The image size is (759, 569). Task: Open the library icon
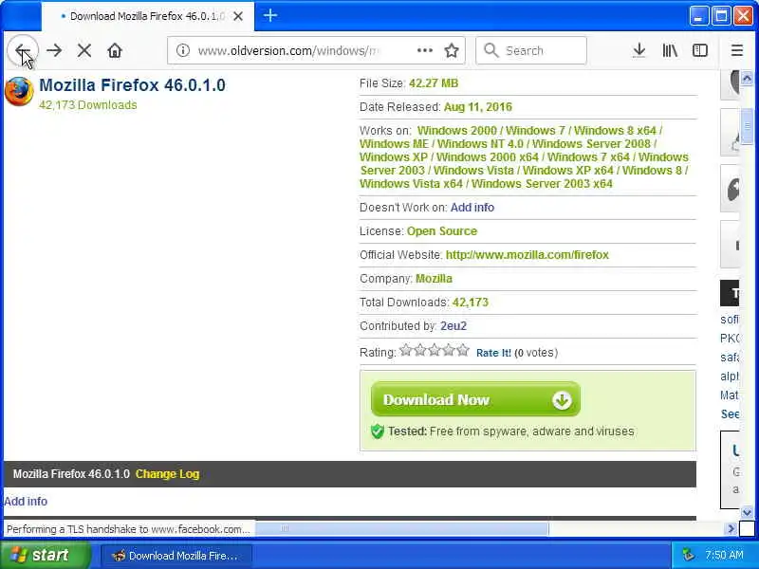670,50
